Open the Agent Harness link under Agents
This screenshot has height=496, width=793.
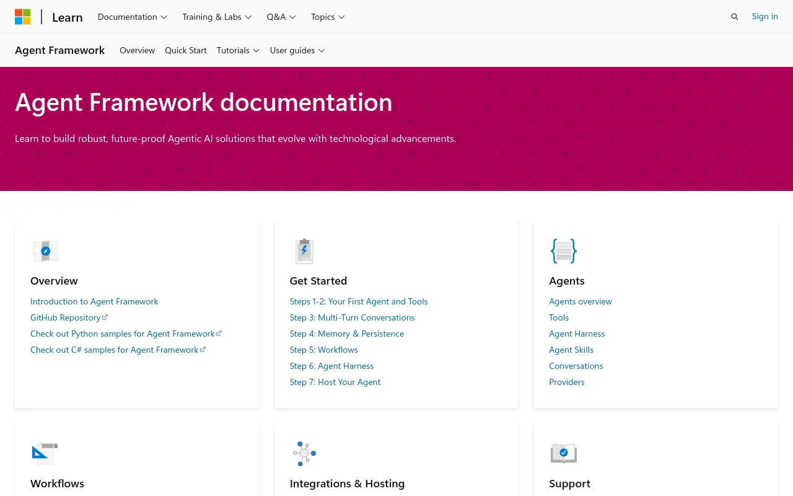577,334
